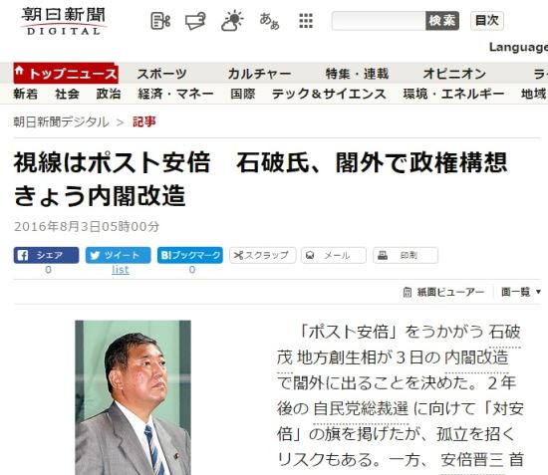Viewport: 548px width, 475px height.
Task: Go to the 政治 section
Action: point(109,94)
